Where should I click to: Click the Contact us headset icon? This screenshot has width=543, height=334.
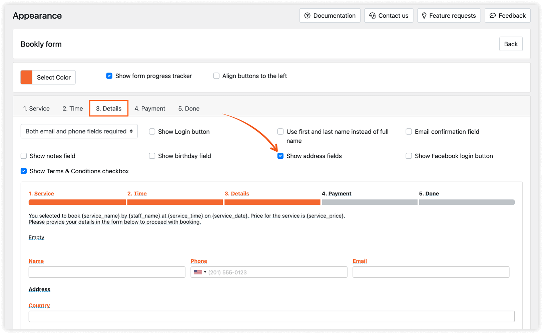(372, 16)
